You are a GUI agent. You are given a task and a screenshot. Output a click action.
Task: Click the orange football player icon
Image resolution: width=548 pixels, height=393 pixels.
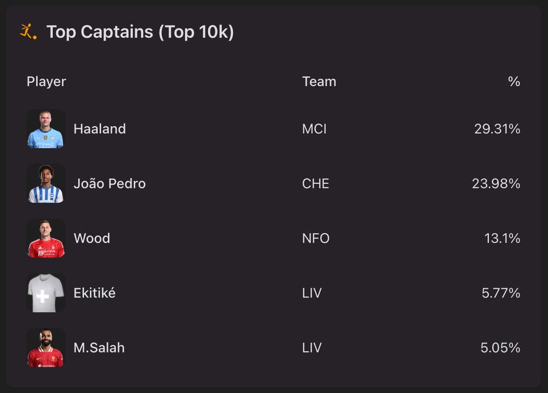28,32
